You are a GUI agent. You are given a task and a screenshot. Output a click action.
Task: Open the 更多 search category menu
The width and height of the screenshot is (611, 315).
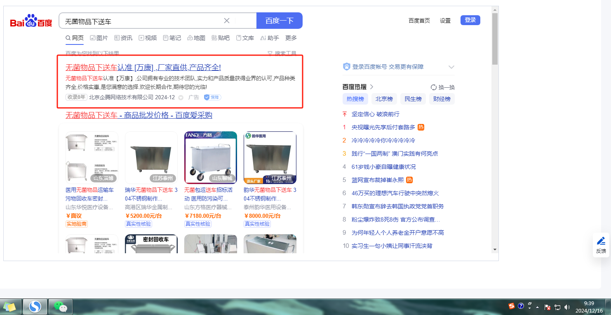point(291,38)
